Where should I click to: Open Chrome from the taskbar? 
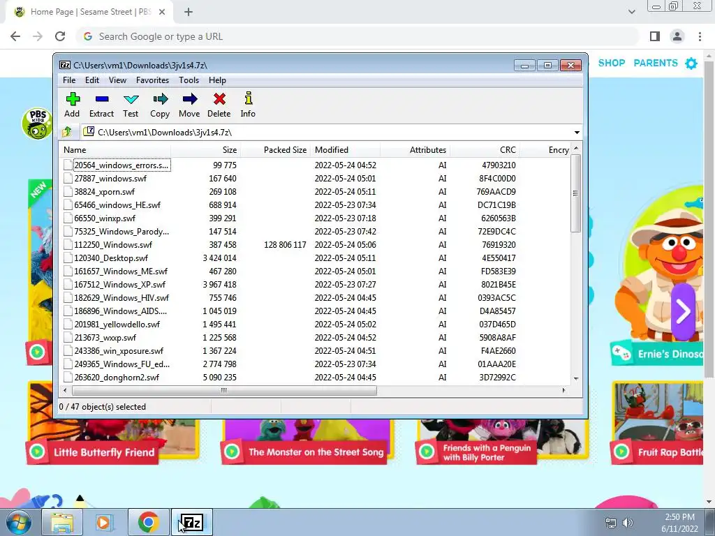[148, 522]
